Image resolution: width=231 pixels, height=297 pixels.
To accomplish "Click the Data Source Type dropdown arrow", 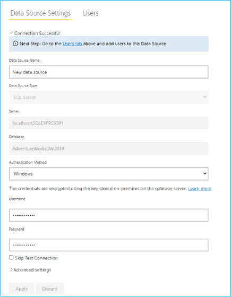I will tap(204, 97).
